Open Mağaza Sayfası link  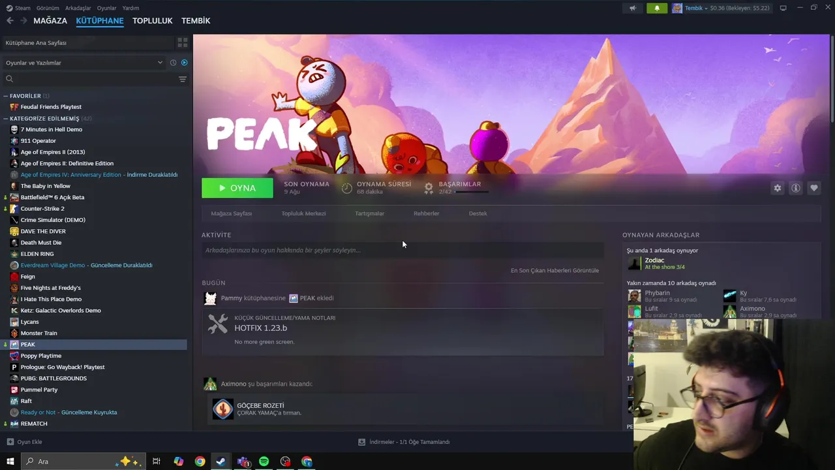(231, 213)
